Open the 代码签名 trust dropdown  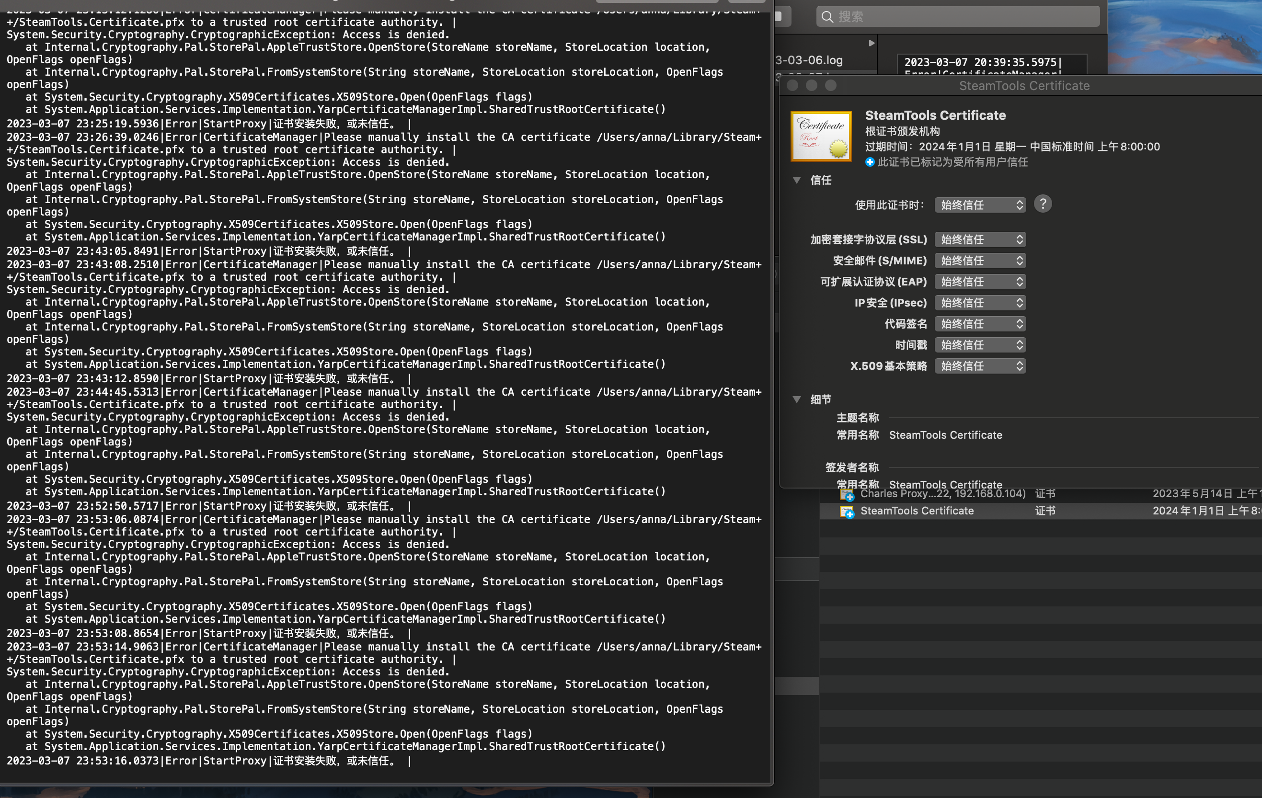point(980,324)
